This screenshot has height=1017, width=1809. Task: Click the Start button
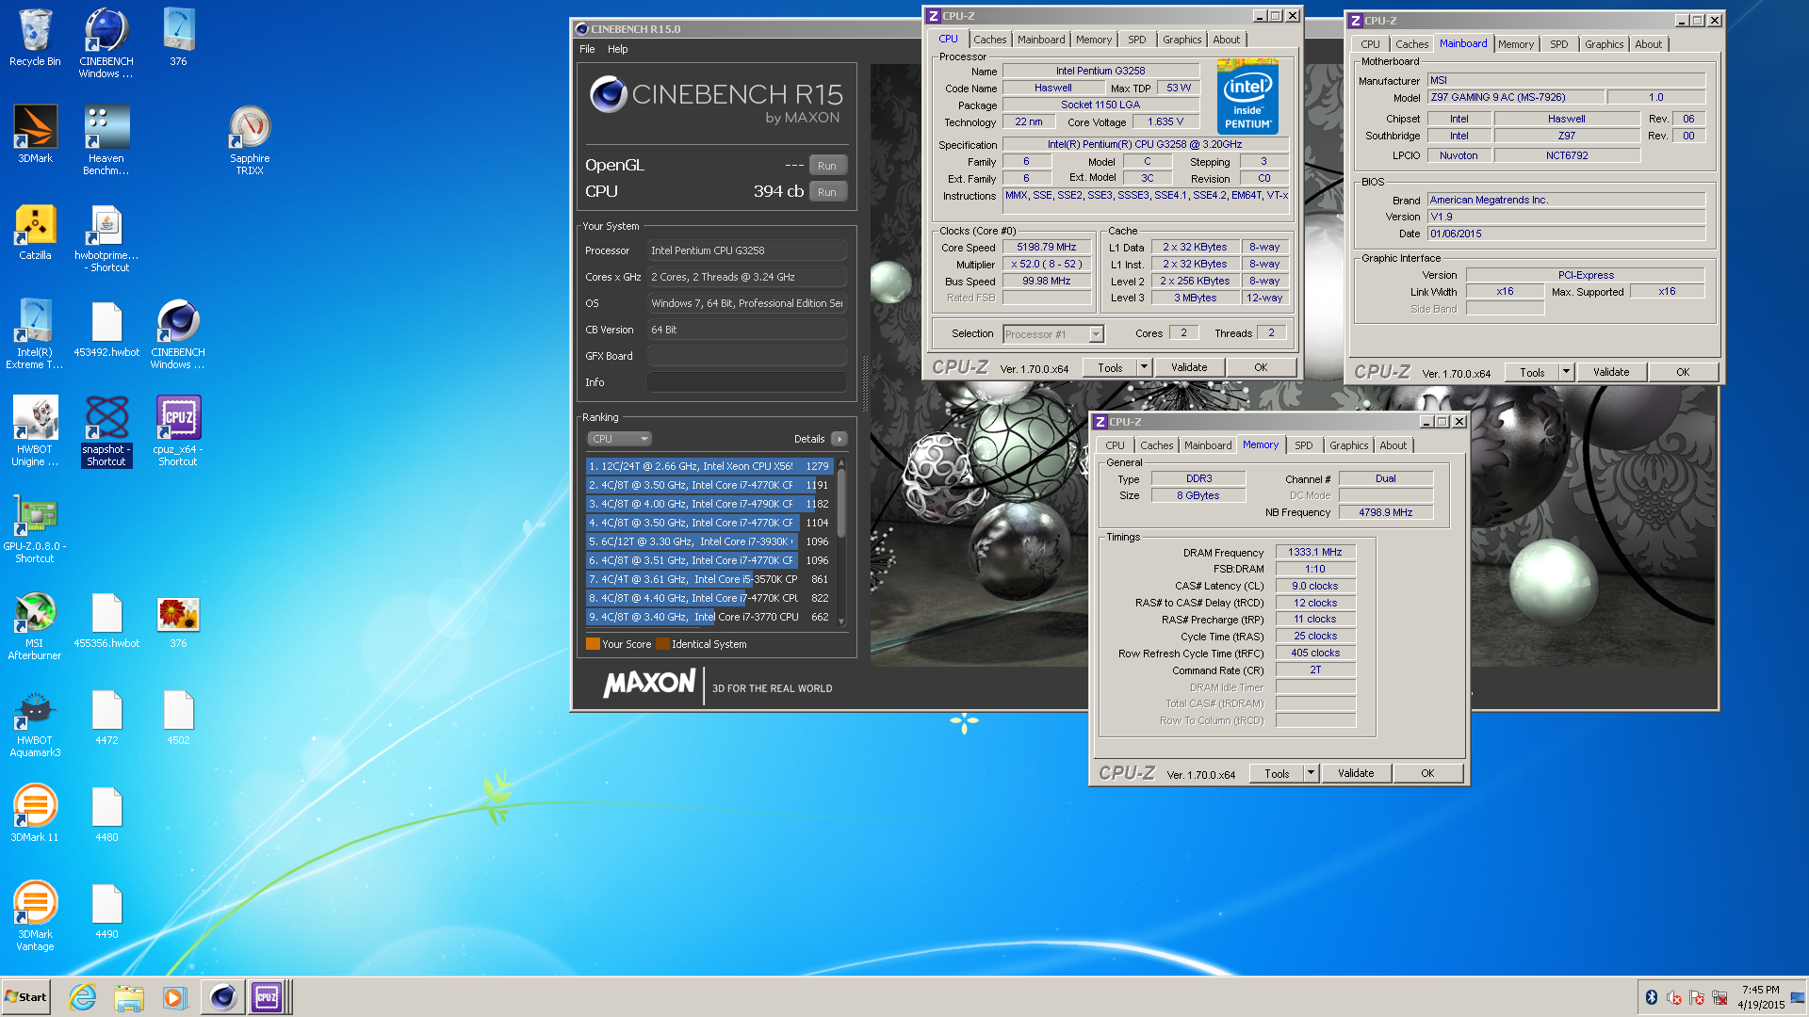[25, 997]
